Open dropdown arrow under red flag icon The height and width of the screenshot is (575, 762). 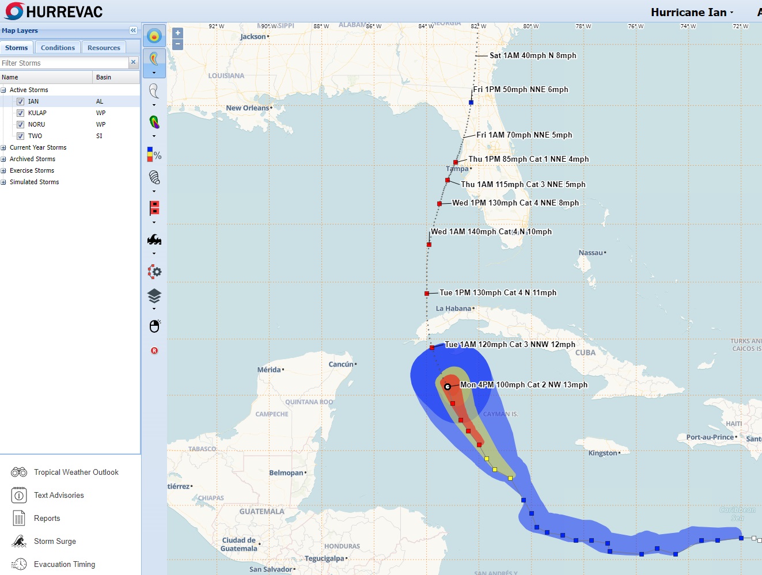click(154, 223)
